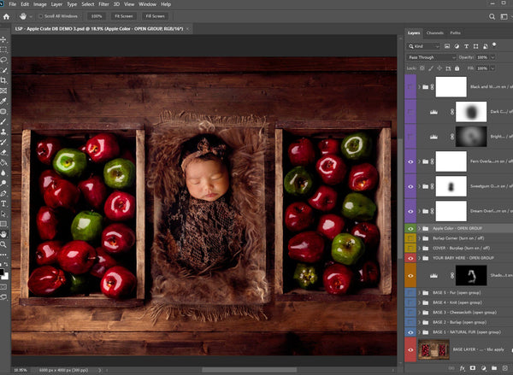Hide the Apple Color group layer
Viewport: 513px width, 375px height.
(410, 229)
